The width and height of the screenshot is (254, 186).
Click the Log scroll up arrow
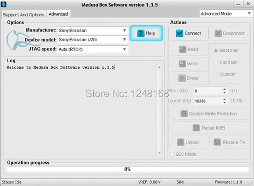click(x=160, y=67)
